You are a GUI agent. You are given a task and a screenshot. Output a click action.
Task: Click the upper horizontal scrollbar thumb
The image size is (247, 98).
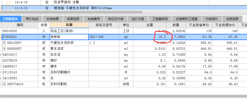click(71, 12)
